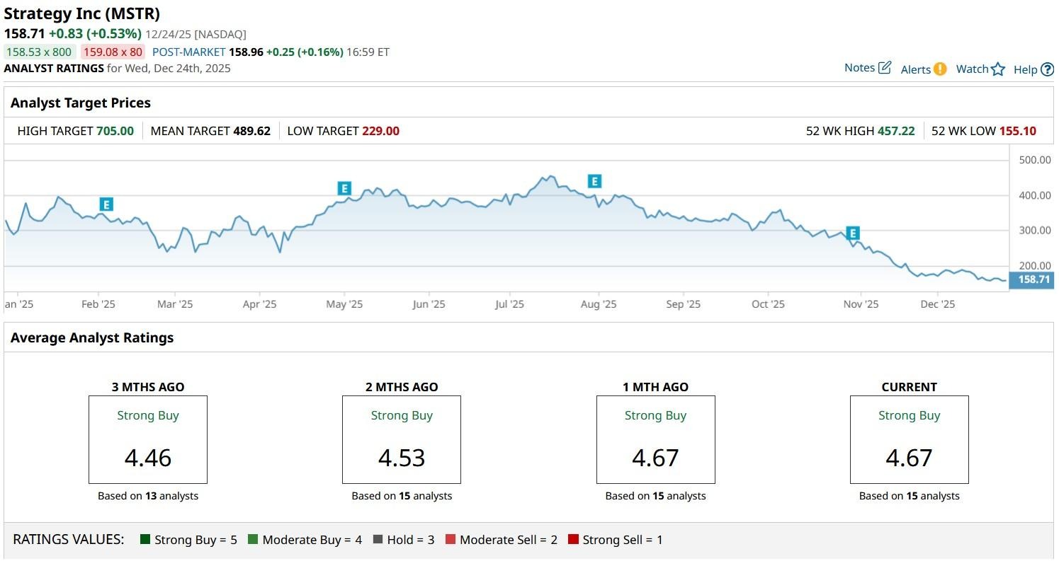Image resolution: width=1059 pixels, height=561 pixels.
Task: Open the Notes edit pencil icon
Action: click(885, 68)
